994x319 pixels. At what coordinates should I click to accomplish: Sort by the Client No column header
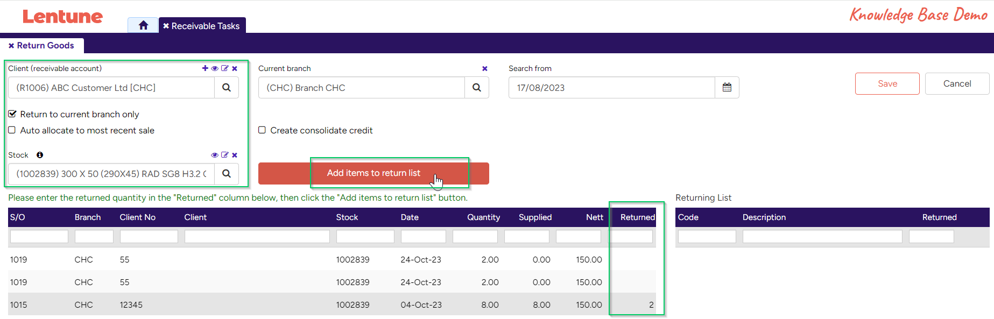tap(138, 217)
